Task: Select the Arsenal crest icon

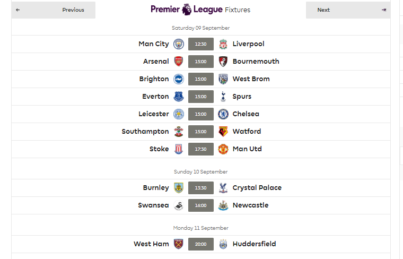Action: click(179, 62)
